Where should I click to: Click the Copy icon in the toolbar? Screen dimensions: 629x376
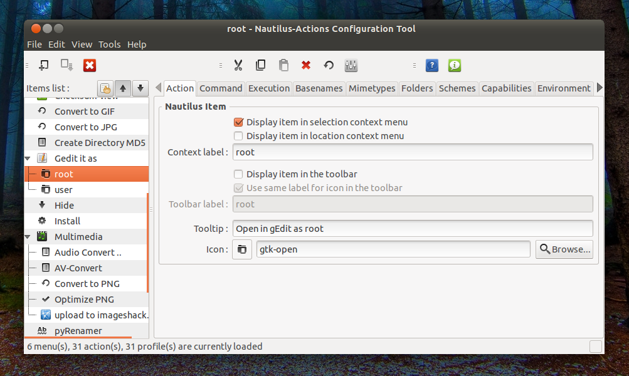(x=261, y=65)
